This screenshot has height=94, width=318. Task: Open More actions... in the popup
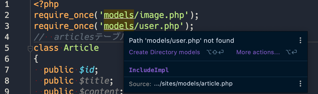click(x=258, y=52)
